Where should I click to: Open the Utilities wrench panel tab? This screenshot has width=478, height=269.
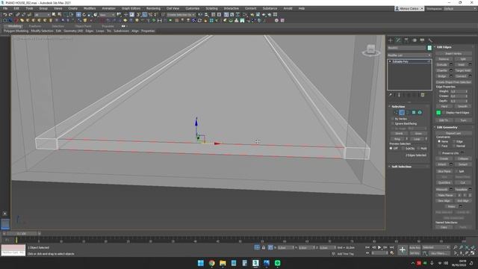[430, 40]
